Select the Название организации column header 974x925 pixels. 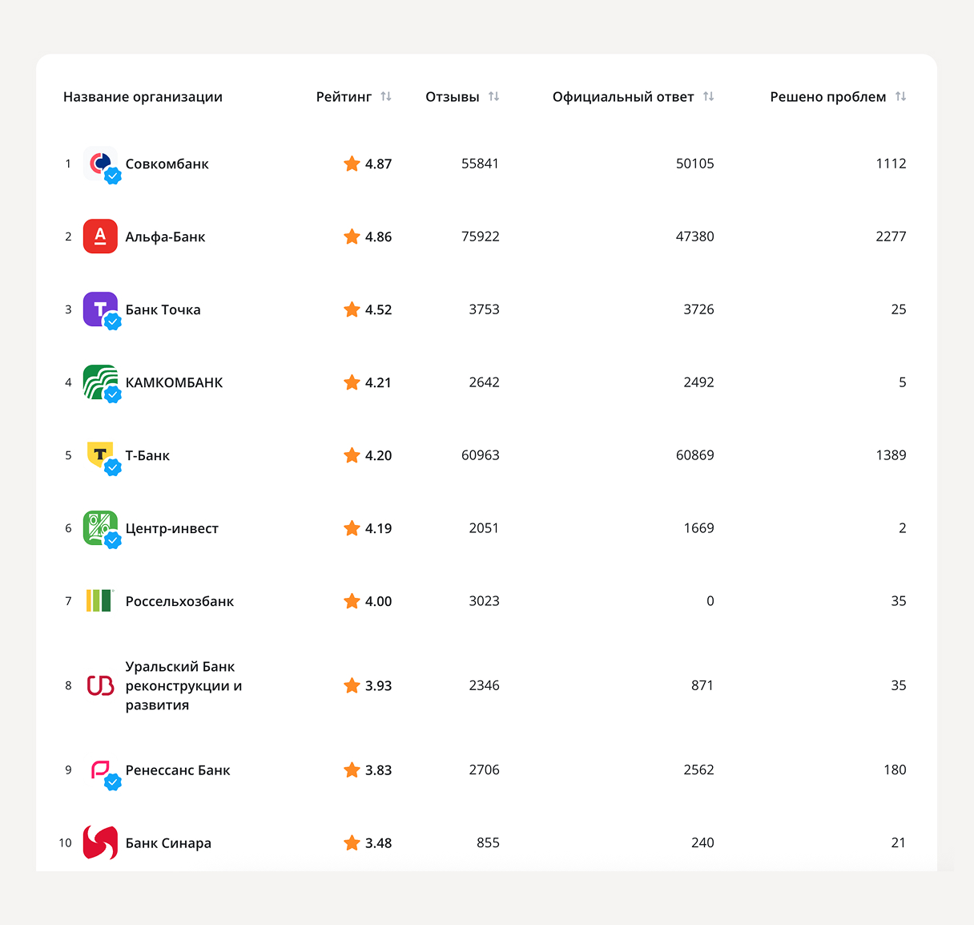[143, 96]
